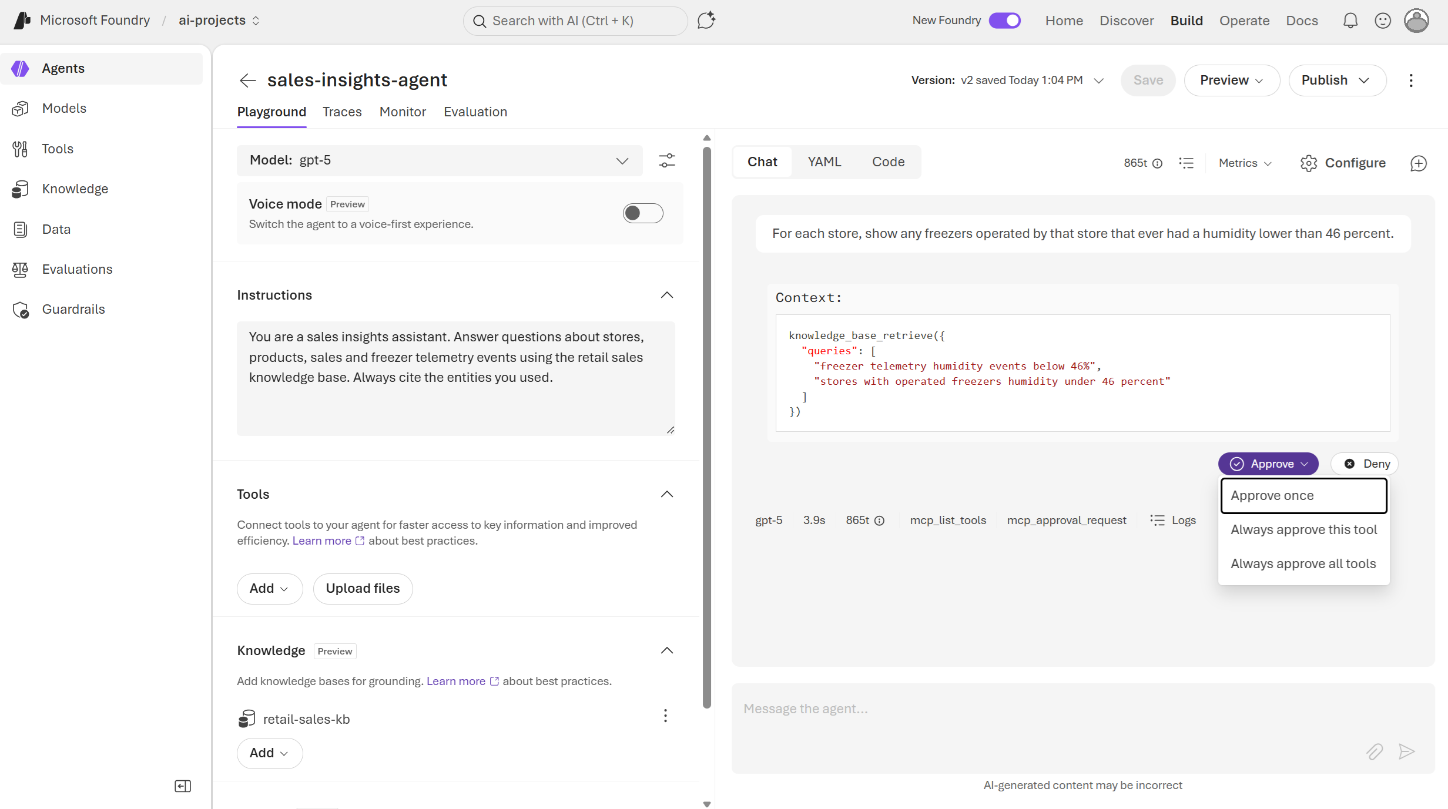
Task: Click the Search with AI field
Action: (575, 21)
